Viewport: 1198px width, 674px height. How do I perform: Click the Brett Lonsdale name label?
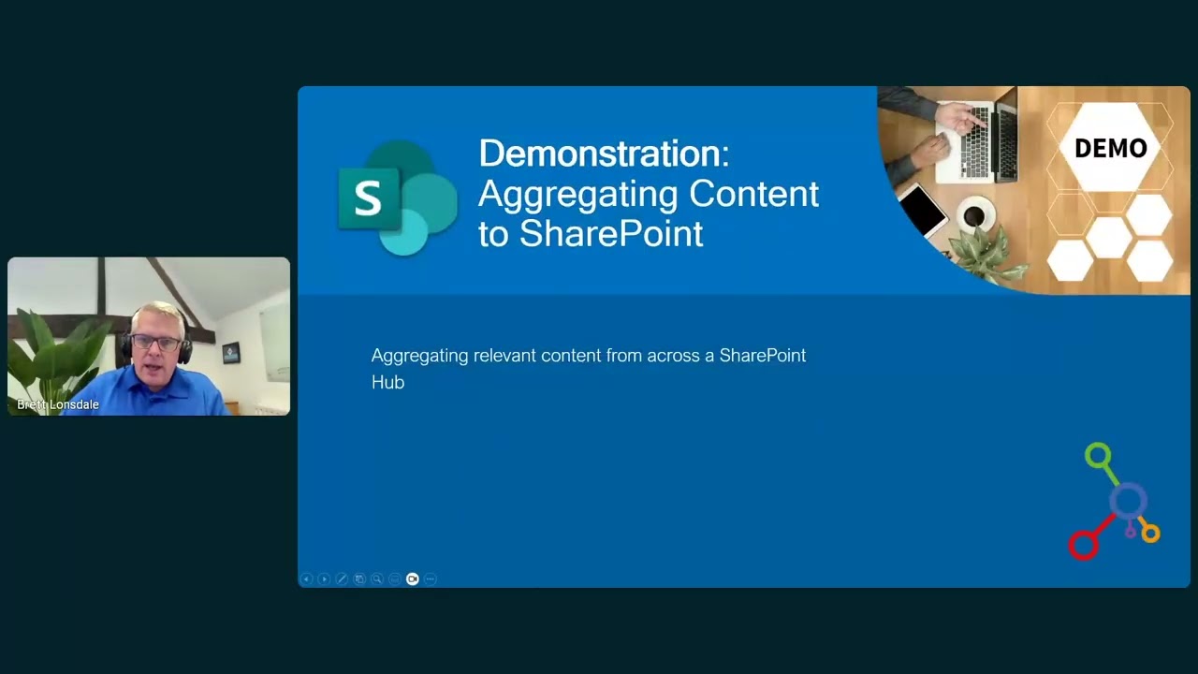pyautogui.click(x=58, y=404)
